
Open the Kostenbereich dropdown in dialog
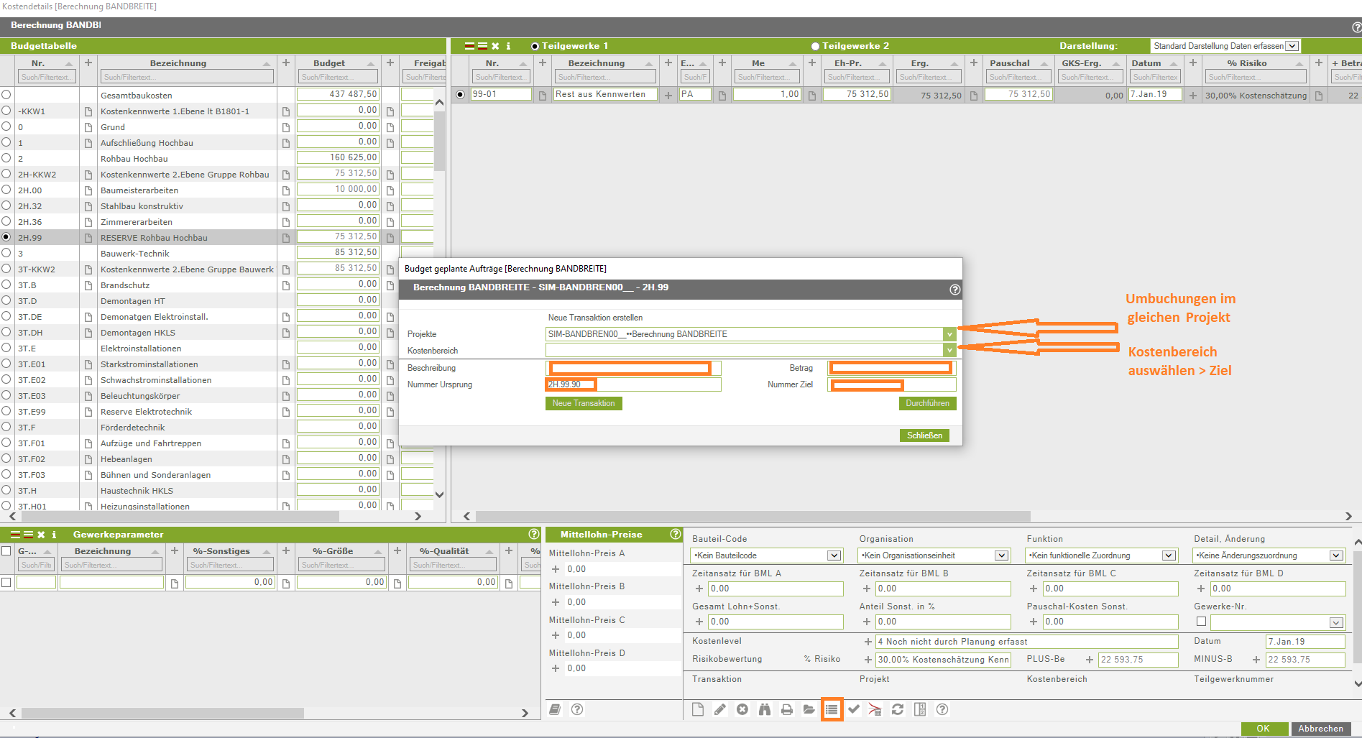click(949, 350)
